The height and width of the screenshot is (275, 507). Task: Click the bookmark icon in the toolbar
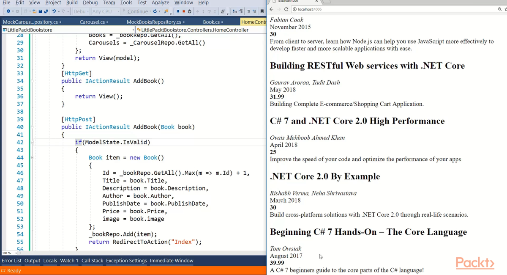pos(262,11)
